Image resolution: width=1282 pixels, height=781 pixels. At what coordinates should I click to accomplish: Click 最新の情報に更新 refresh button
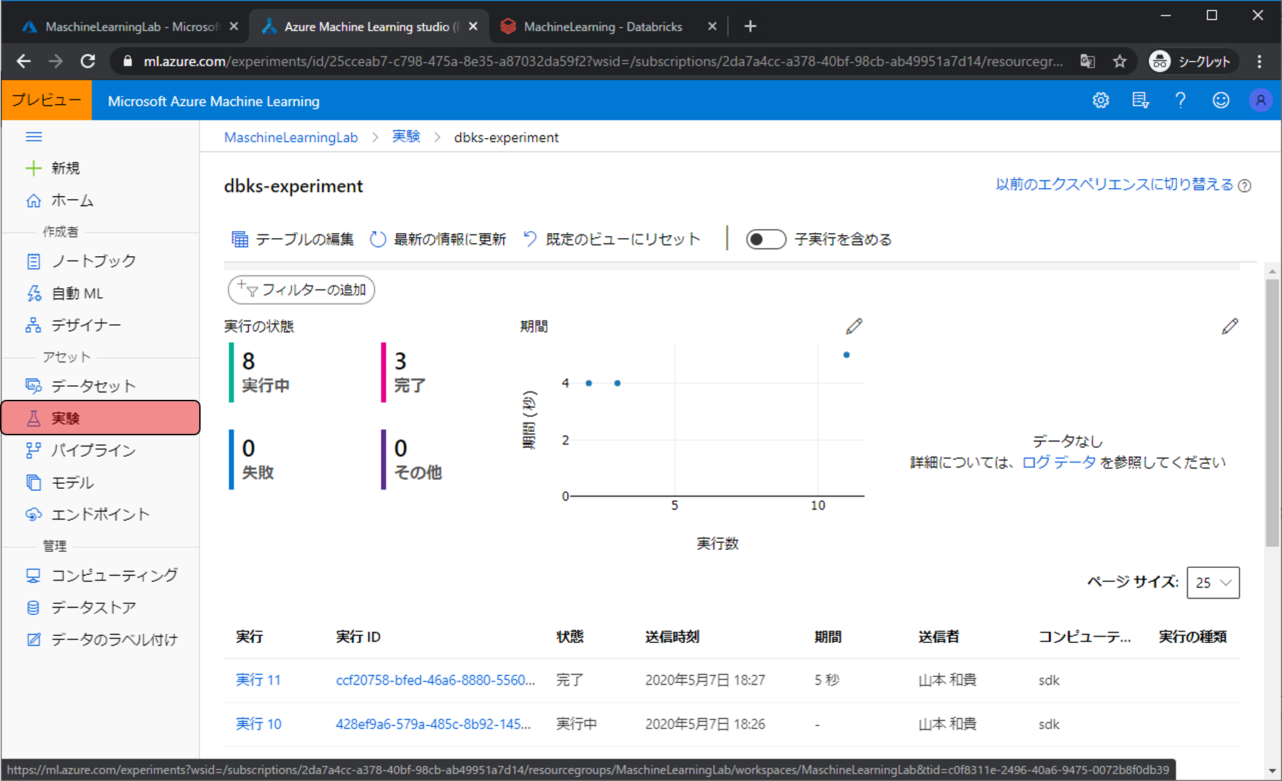[x=438, y=240]
